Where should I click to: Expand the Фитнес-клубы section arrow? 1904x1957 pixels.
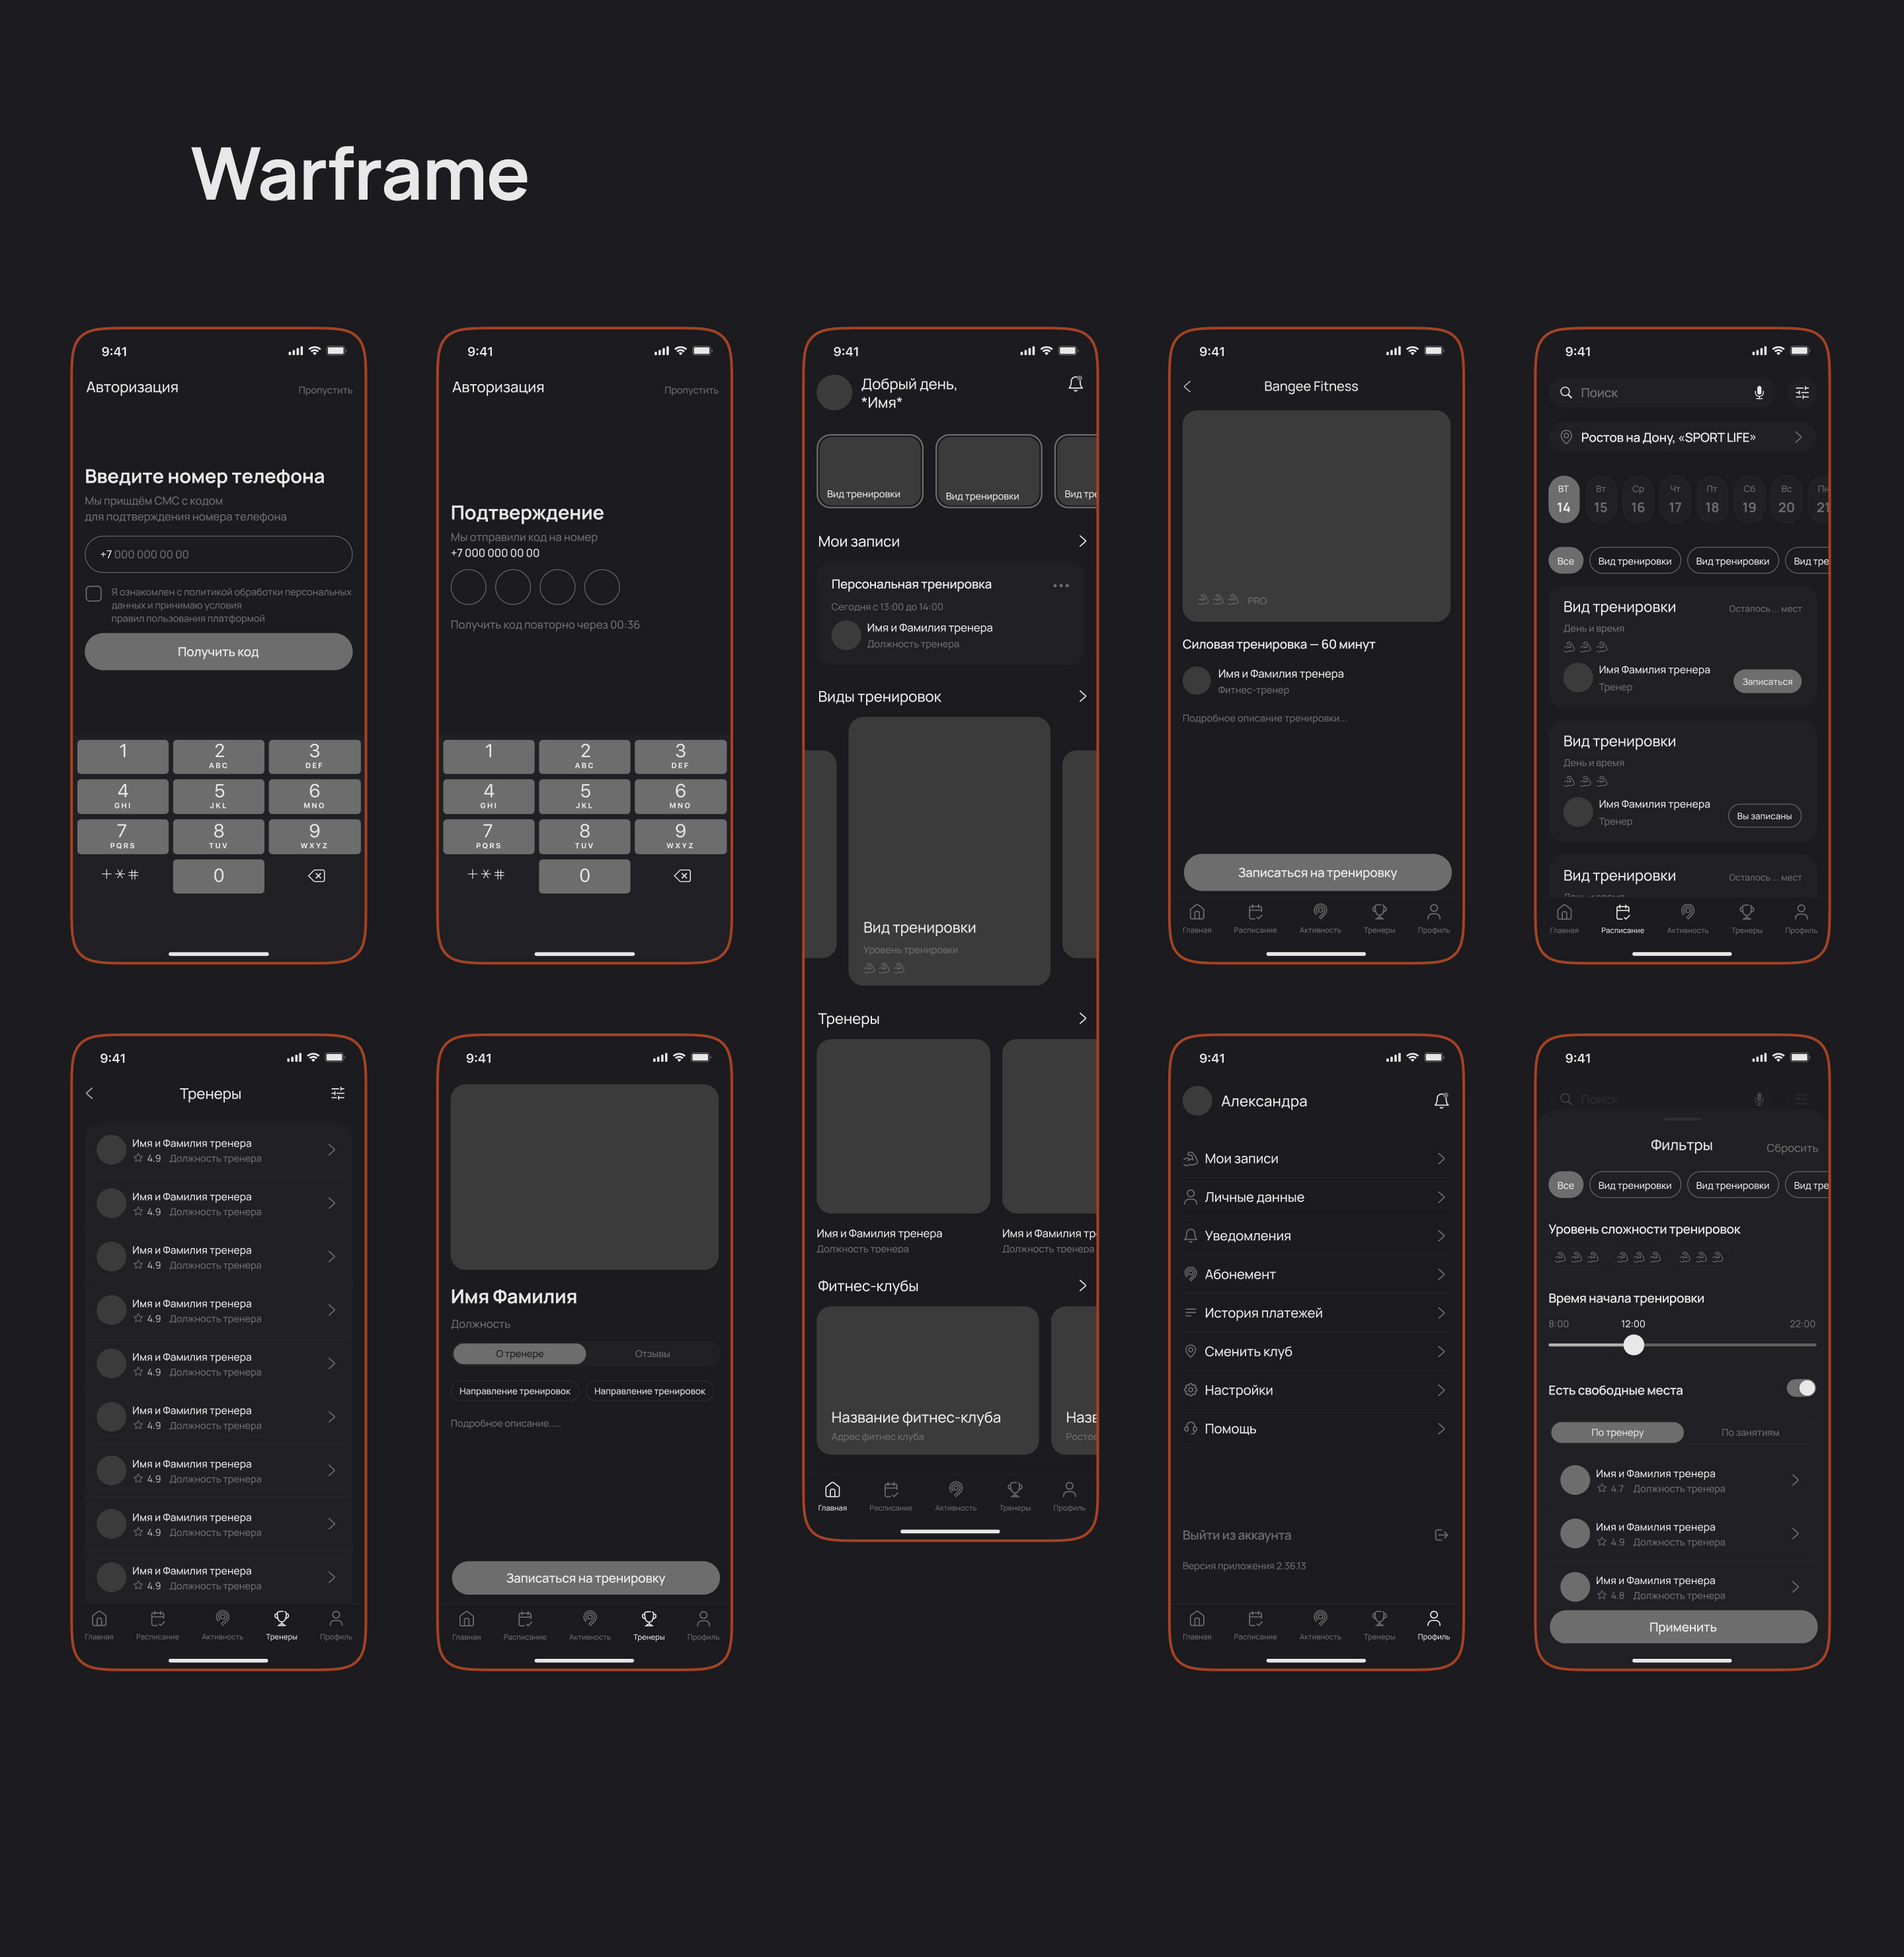[x=1082, y=1286]
